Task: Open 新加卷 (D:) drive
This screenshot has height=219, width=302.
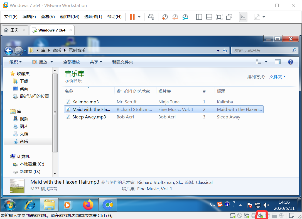Action: pyautogui.click(x=26, y=172)
